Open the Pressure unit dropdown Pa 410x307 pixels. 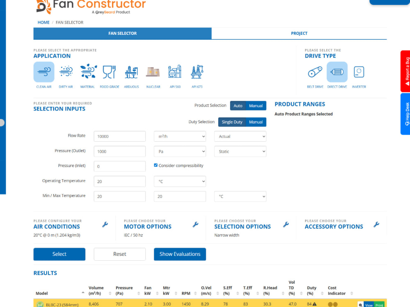click(180, 151)
